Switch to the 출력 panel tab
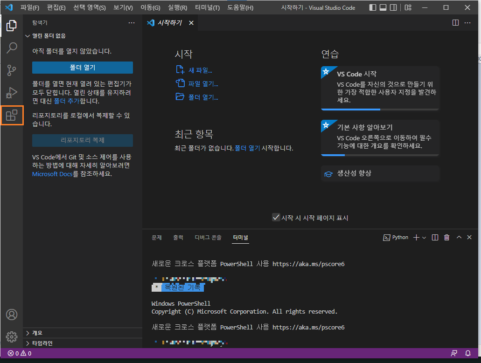Image resolution: width=481 pixels, height=363 pixels. 178,237
